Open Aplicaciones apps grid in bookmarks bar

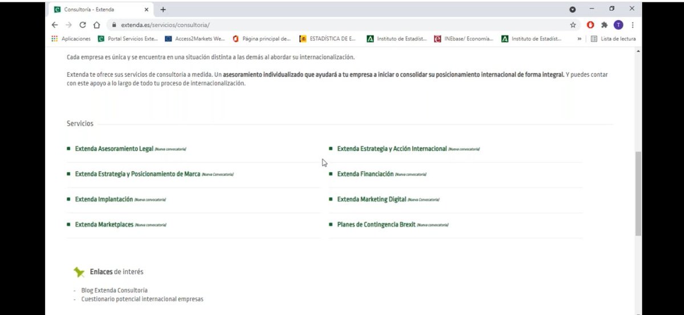point(71,39)
